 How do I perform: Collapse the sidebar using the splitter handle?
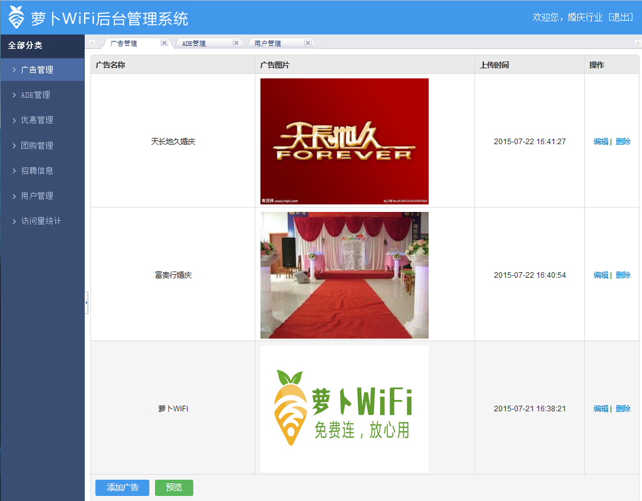(x=87, y=303)
